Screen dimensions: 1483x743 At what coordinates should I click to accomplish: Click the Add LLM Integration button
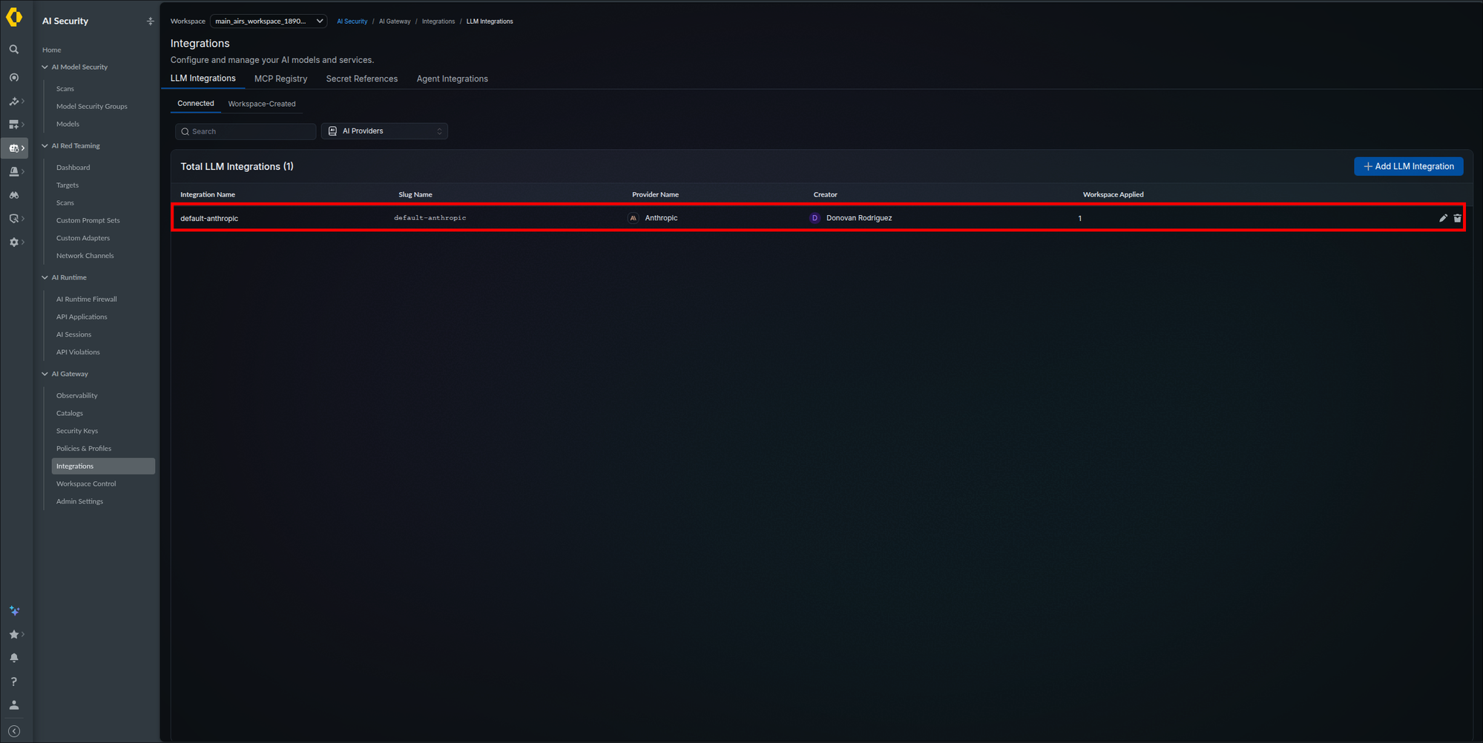pyautogui.click(x=1408, y=167)
